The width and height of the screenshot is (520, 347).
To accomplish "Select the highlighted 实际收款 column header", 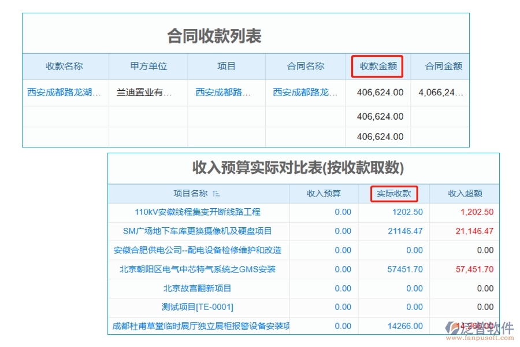I will pos(394,194).
